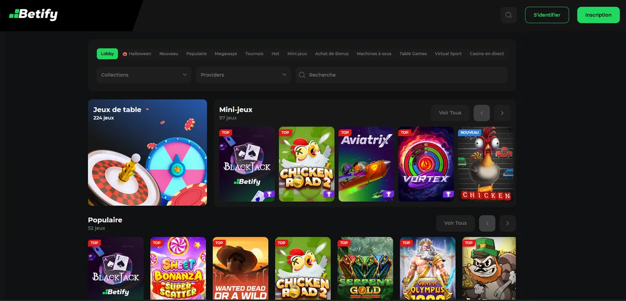Select the Halloween category tab
The width and height of the screenshot is (626, 301).
coord(137,54)
